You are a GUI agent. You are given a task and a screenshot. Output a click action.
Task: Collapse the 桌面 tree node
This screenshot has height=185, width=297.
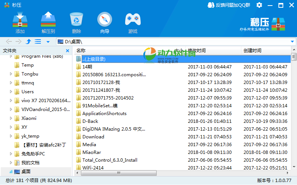(x=12, y=172)
